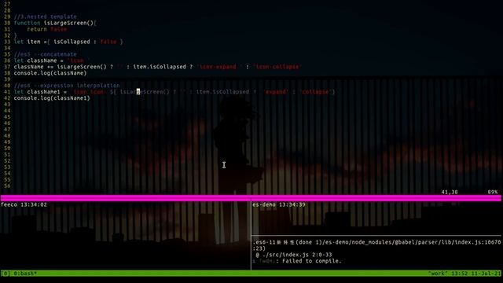Click line number 27 in the gutter
Image resolution: width=503 pixels, height=283 pixels.
click(x=7, y=4)
